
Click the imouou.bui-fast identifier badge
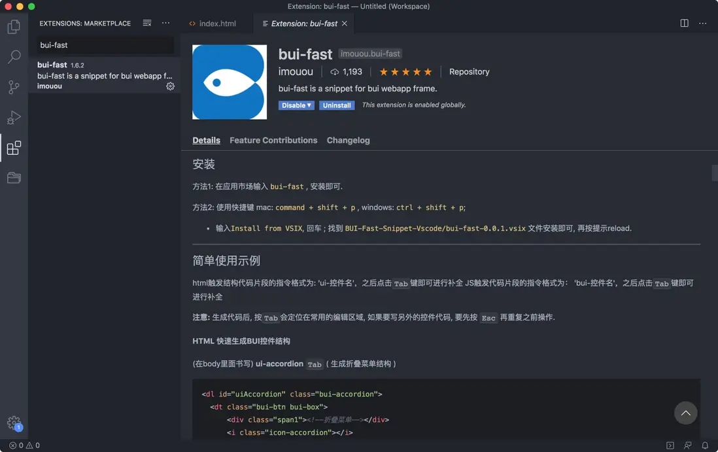coord(370,54)
